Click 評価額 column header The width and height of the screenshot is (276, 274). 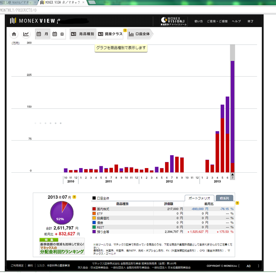169,204
